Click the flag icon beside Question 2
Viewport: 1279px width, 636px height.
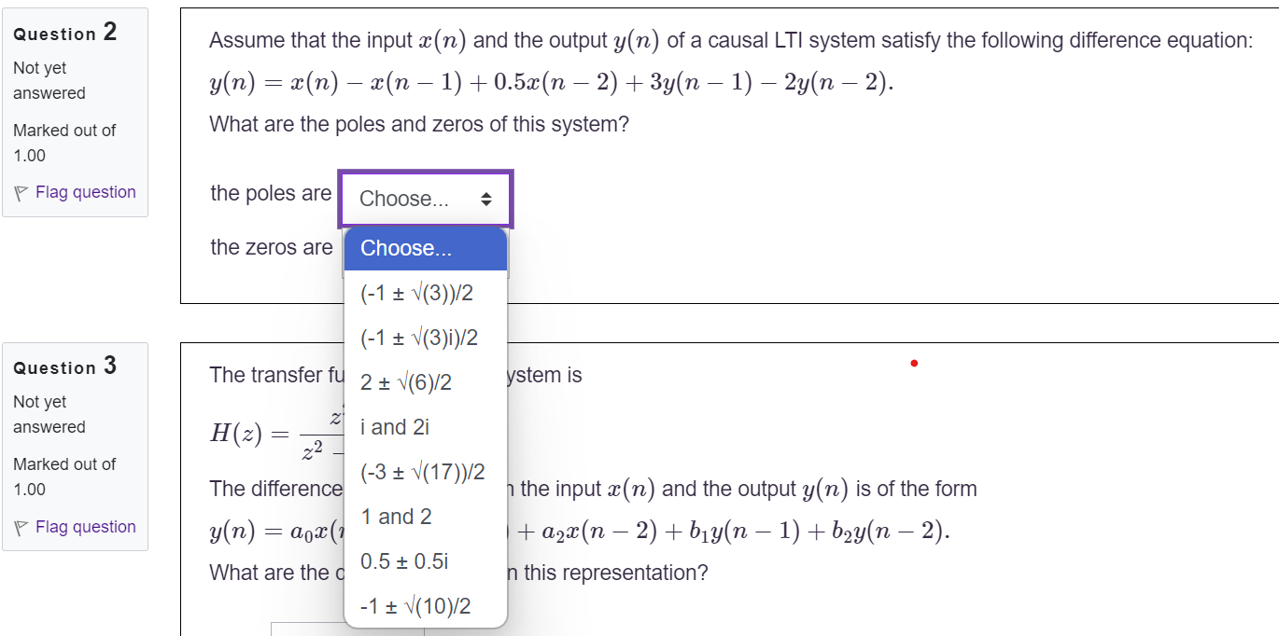pos(22,191)
